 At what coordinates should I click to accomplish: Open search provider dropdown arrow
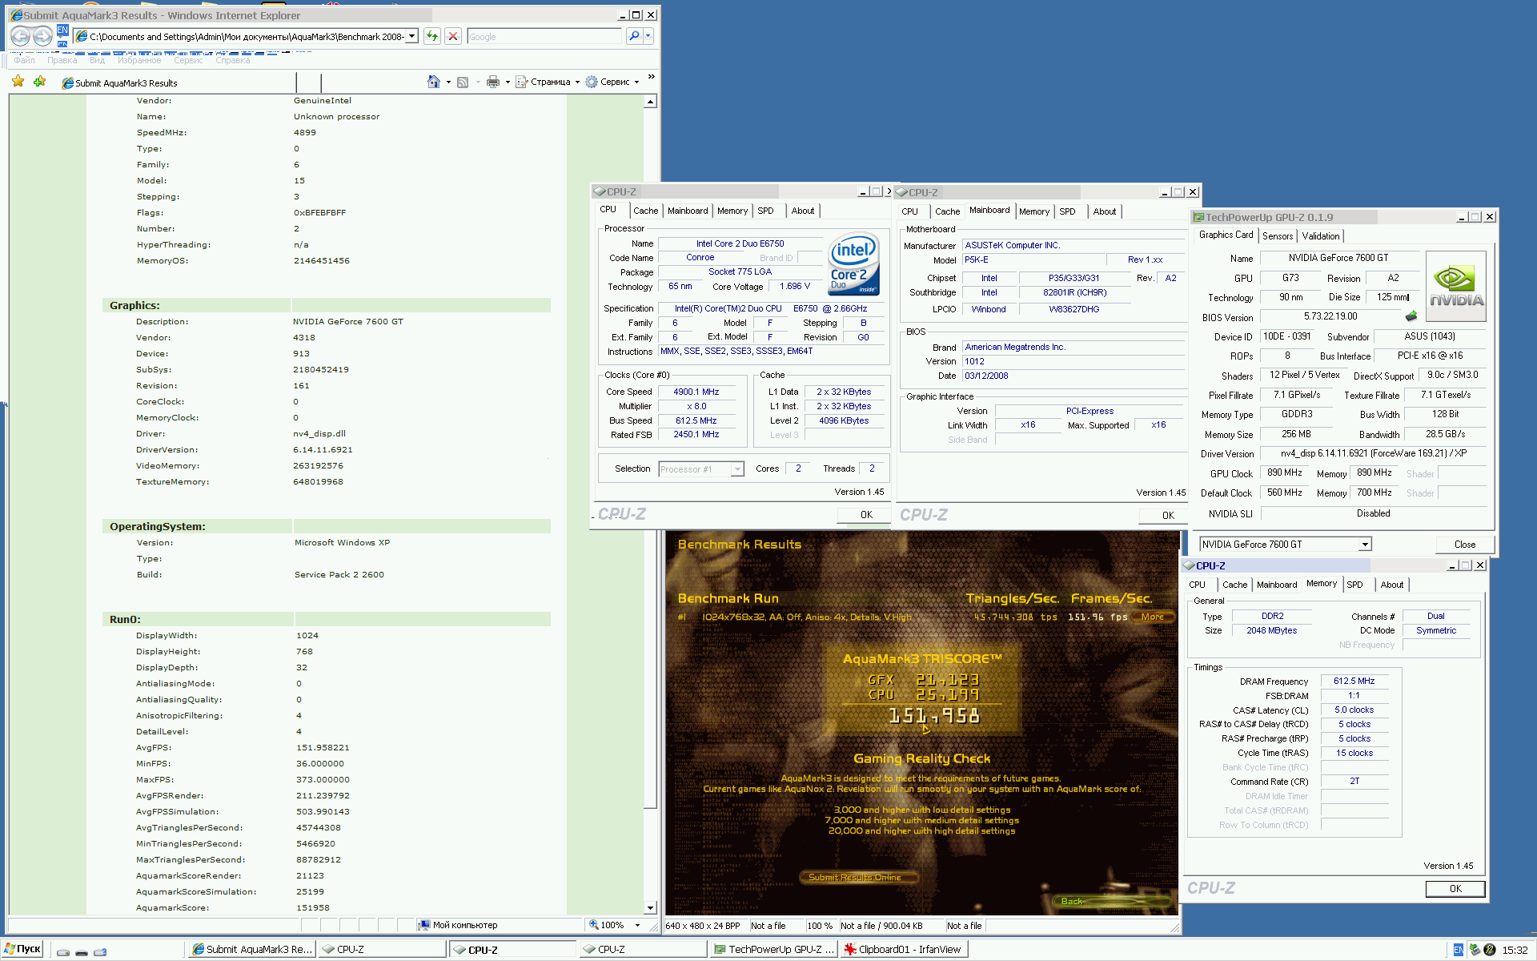pyautogui.click(x=648, y=36)
